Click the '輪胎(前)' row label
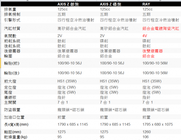 coord(12,63)
